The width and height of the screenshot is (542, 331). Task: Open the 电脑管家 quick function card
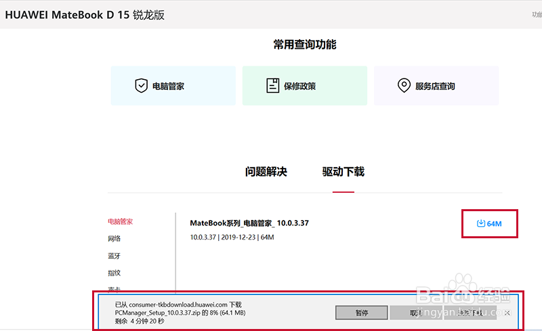(173, 86)
